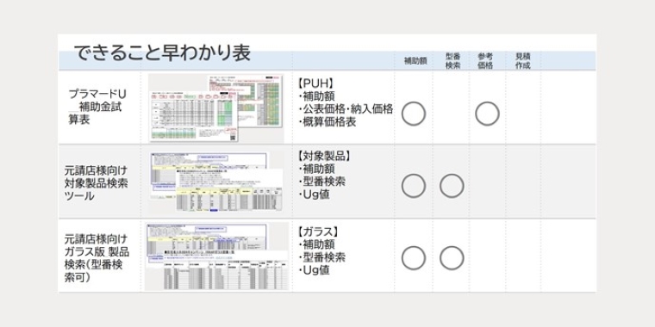Select the 型番検索 column header
This screenshot has width=655, height=327.
point(452,61)
